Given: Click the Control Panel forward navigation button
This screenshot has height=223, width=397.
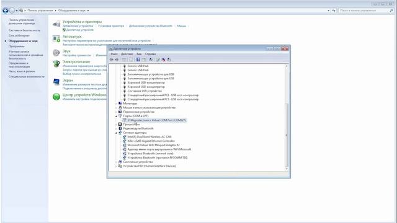Looking at the screenshot, I should click(x=12, y=11).
